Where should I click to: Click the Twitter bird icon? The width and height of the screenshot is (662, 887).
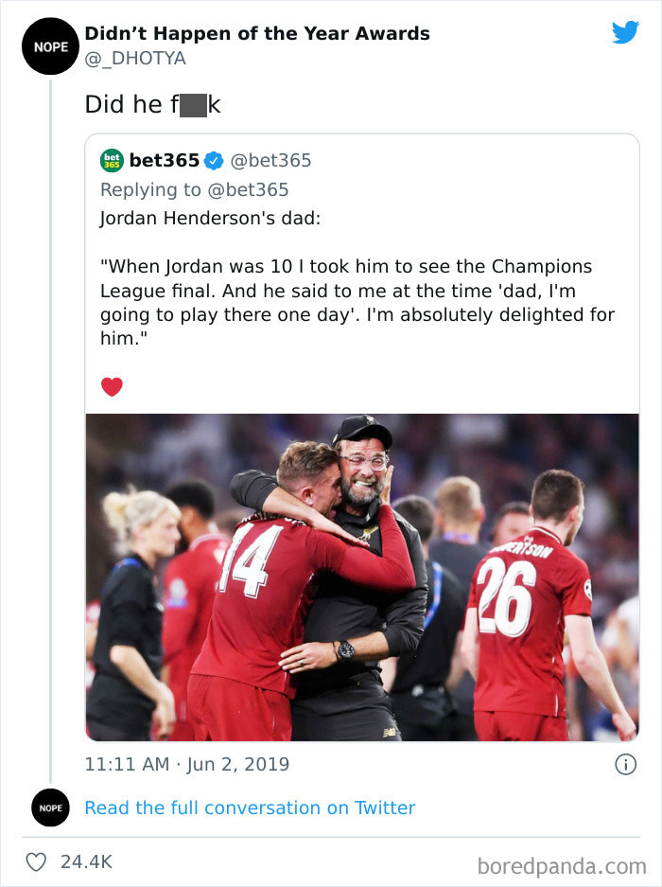tap(626, 32)
